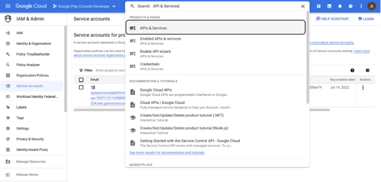Expand the Google Play Console Developer project dropdown

(x=84, y=6)
